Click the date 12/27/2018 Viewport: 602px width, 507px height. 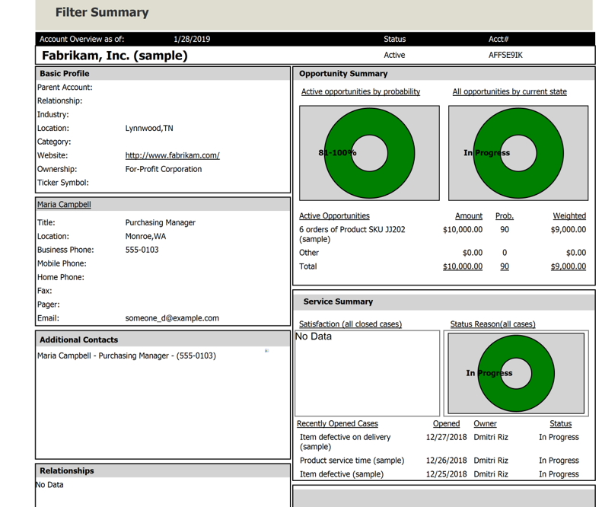click(x=447, y=437)
